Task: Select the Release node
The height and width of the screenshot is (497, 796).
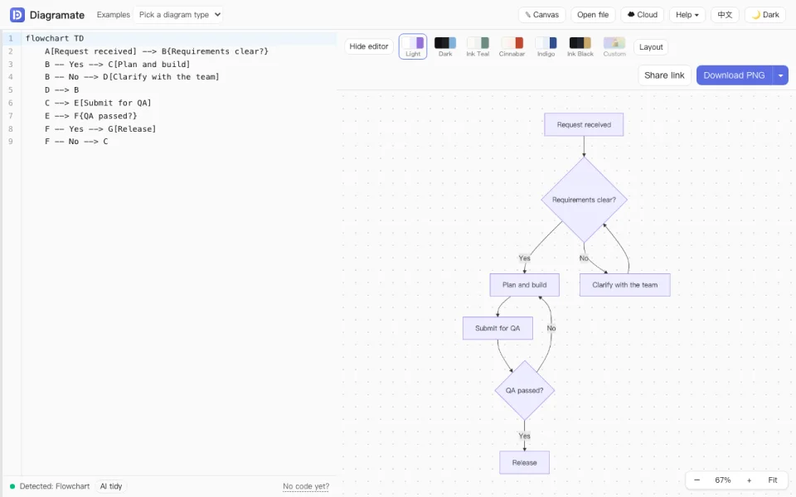Action: tap(524, 462)
